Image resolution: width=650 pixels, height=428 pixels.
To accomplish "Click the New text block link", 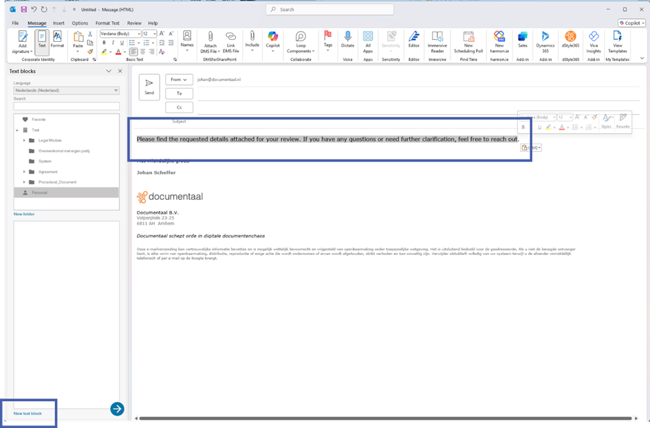I will pos(28,414).
